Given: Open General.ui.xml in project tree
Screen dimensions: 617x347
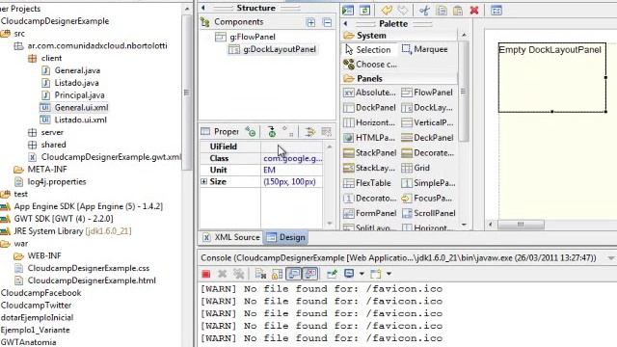Looking at the screenshot, I should point(74,107).
